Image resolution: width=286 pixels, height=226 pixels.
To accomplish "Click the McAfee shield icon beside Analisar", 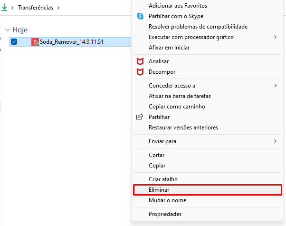I will (140, 61).
